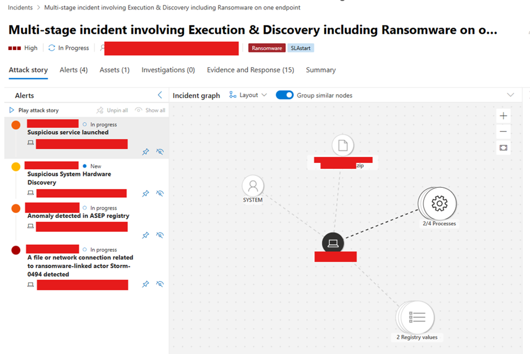
Task: Click the zoom out minus button
Action: pos(503,131)
